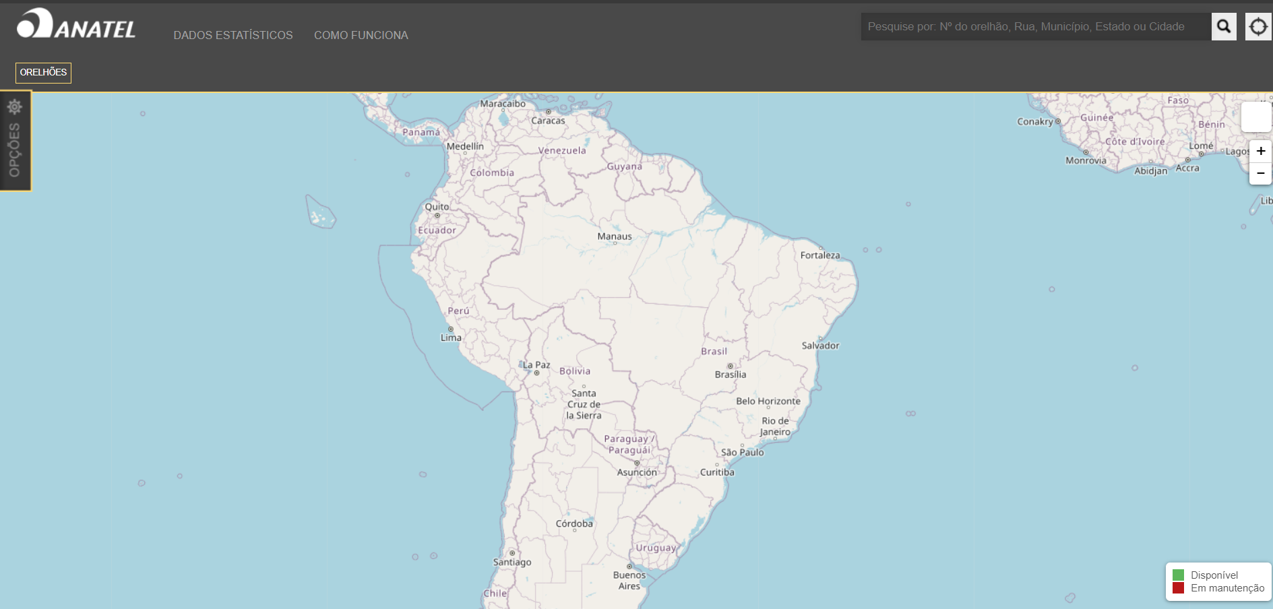This screenshot has height=609, width=1273.
Task: Open the Como Funciona page
Action: pos(361,35)
